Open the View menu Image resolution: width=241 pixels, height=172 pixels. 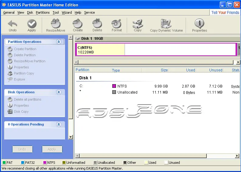point(21,12)
